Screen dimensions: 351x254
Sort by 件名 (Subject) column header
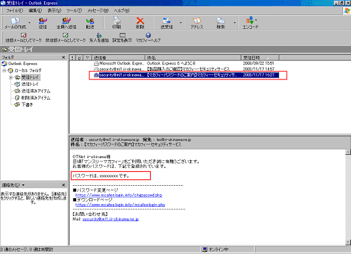(x=194, y=58)
